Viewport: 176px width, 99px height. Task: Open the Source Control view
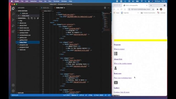13,20
